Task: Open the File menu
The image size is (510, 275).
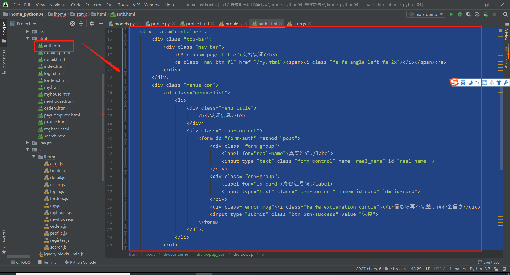Action: point(16,5)
